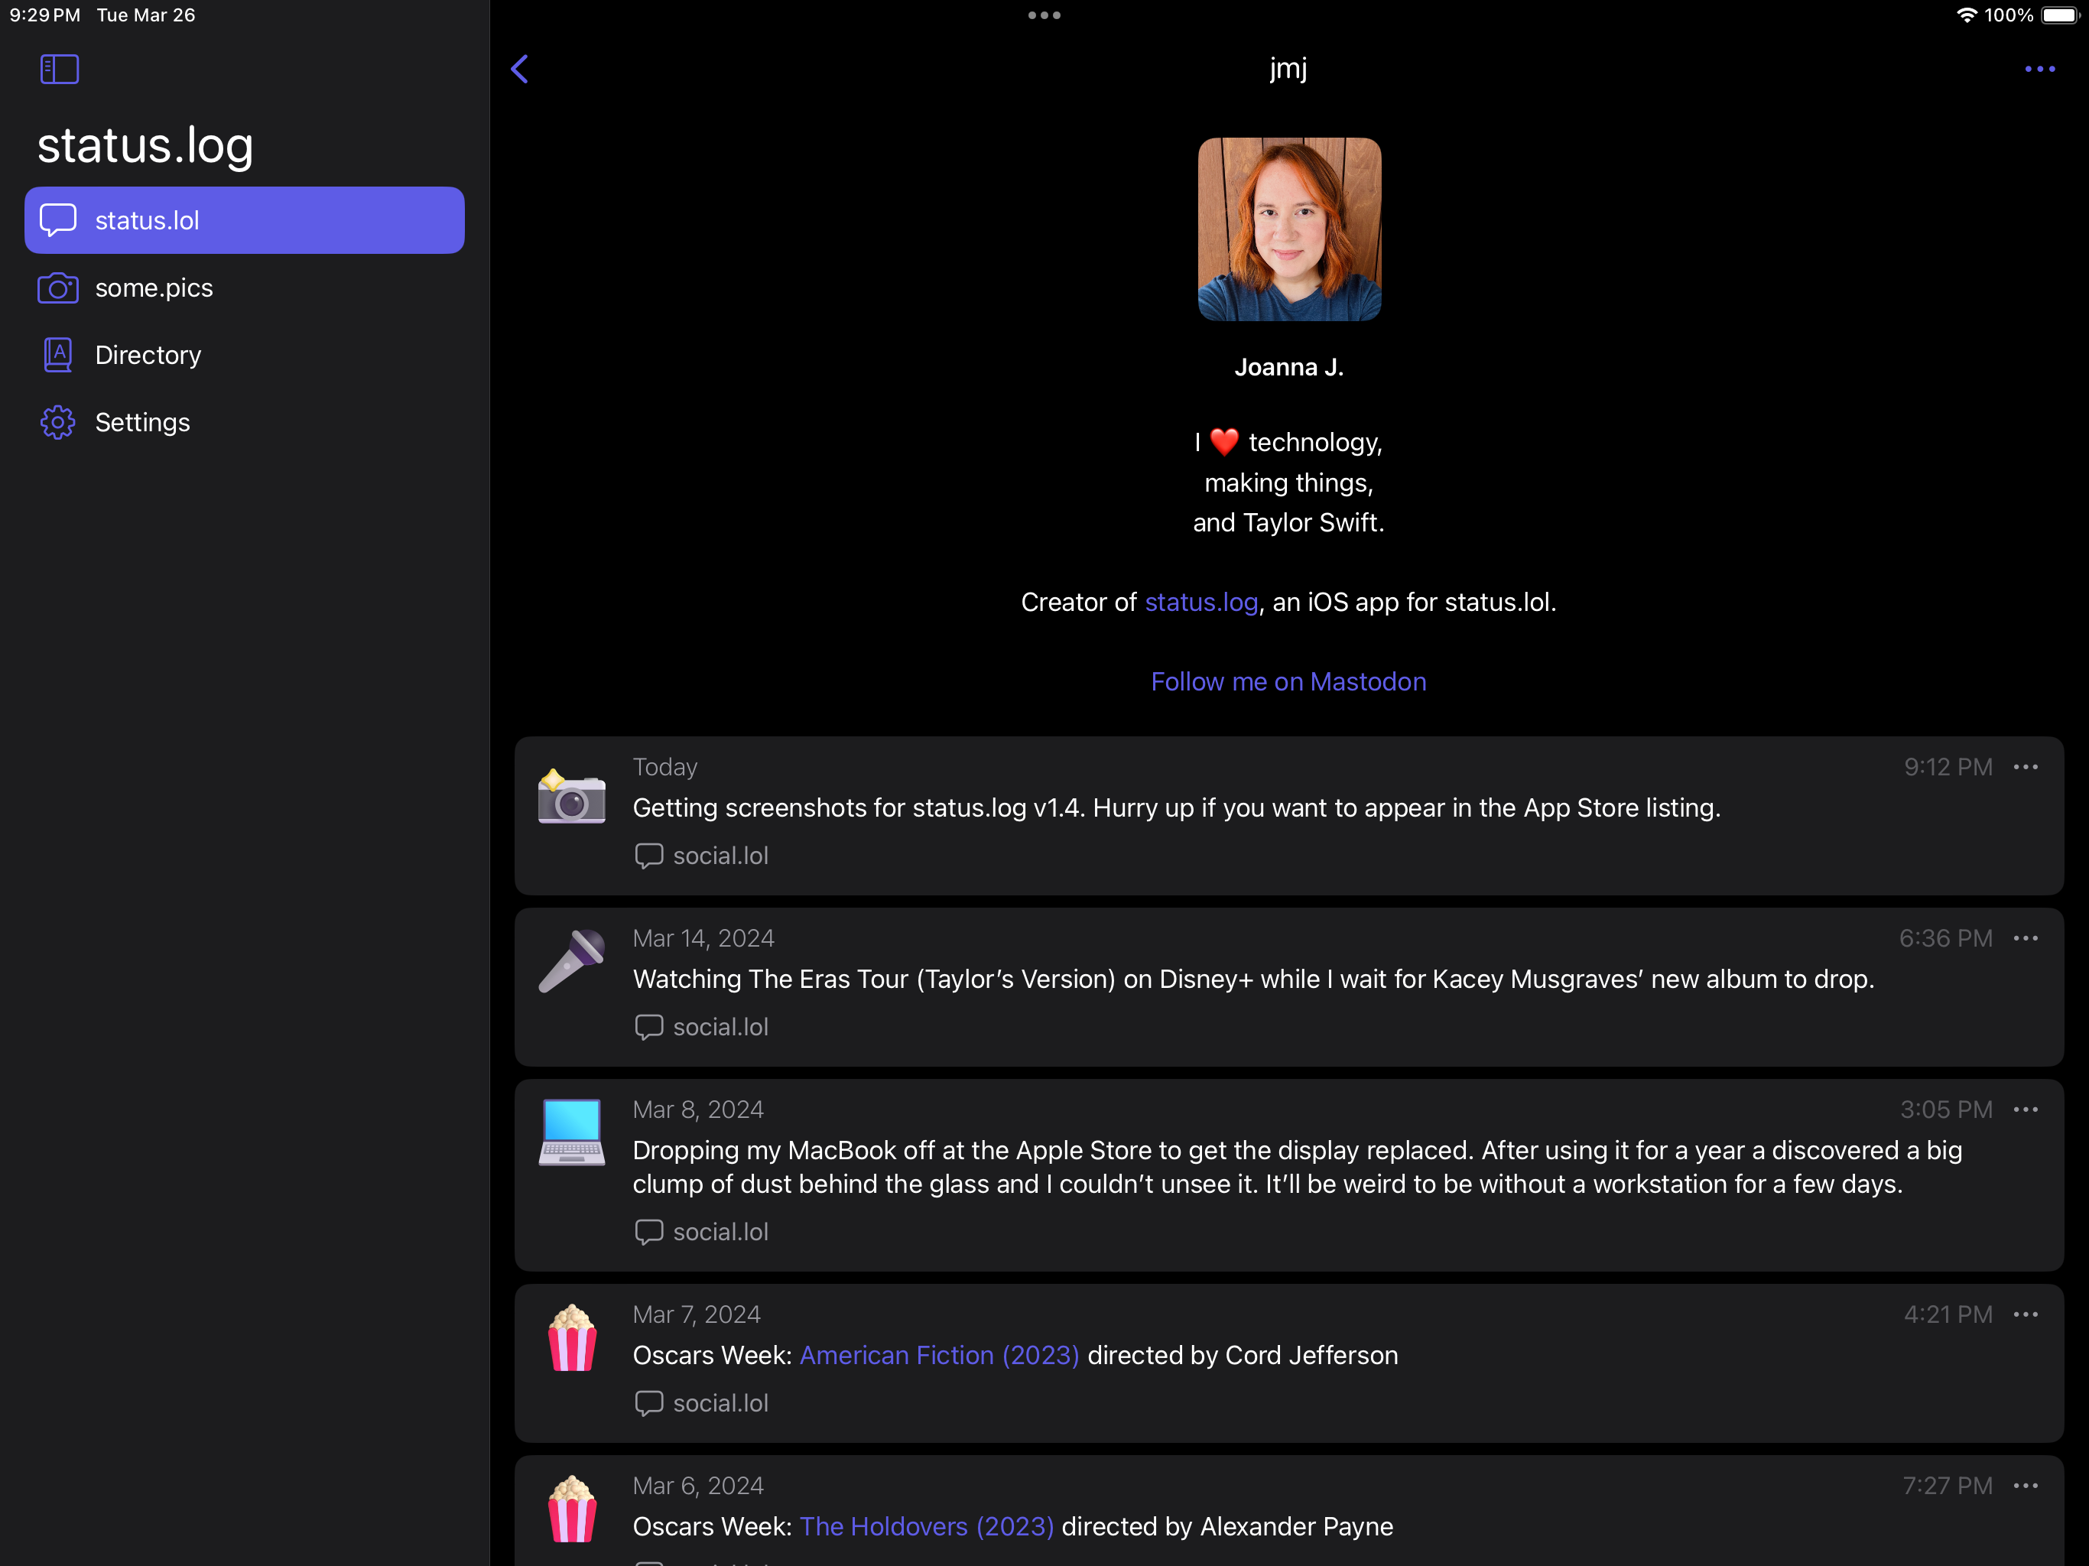Tap Joanna J.'s profile photo
2089x1566 pixels.
coord(1289,229)
